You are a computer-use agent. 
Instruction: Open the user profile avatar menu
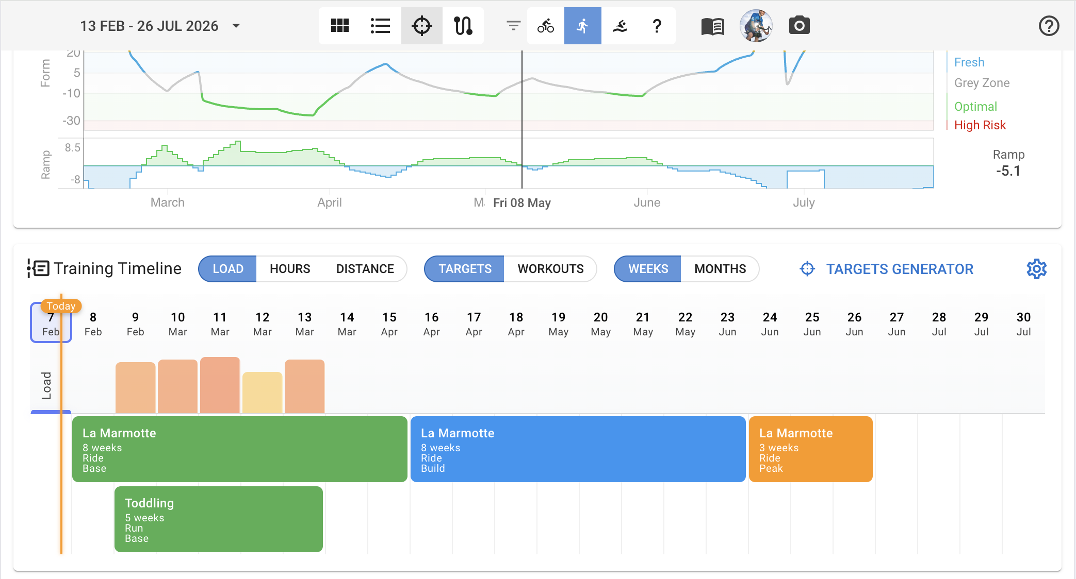tap(756, 26)
